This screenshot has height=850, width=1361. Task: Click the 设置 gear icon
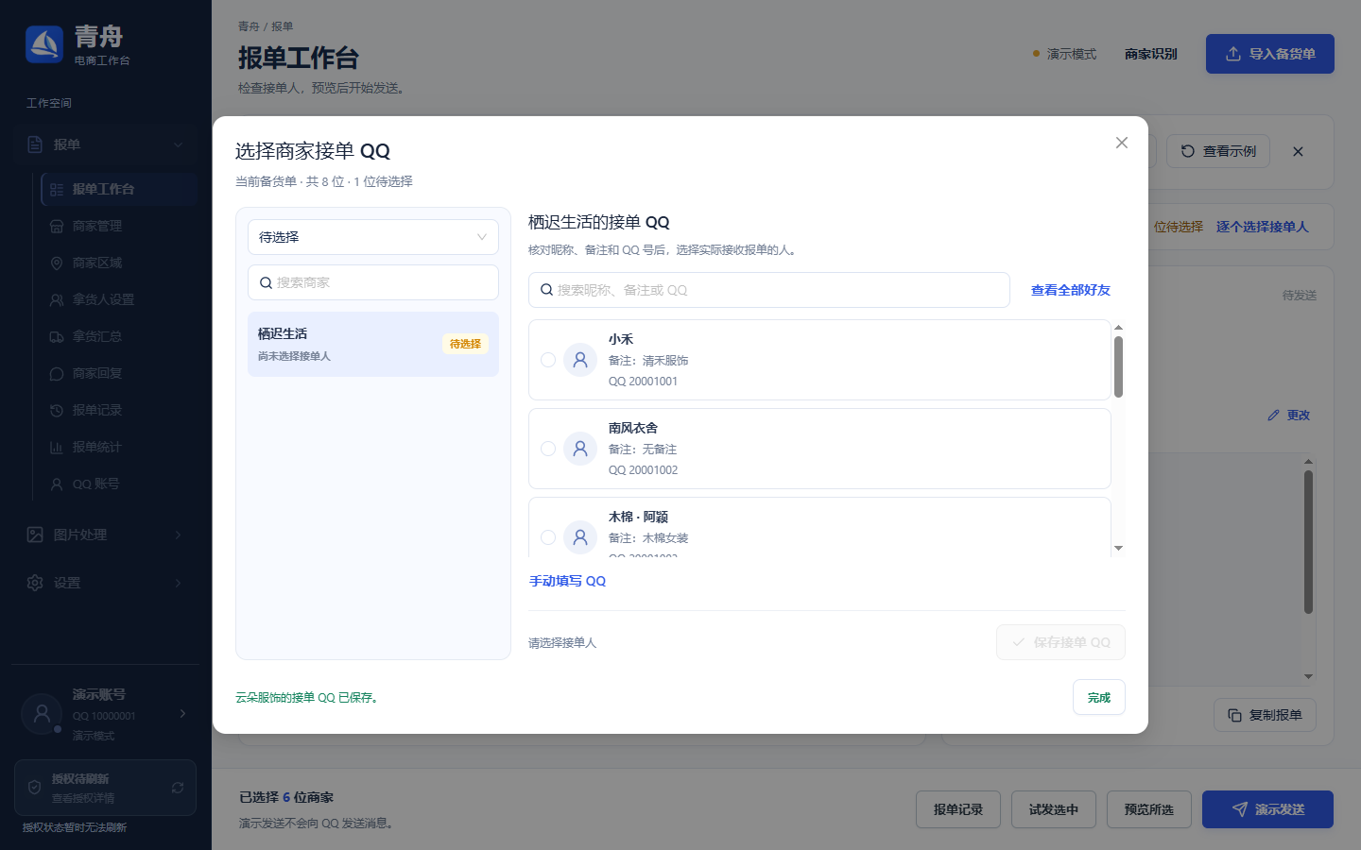click(35, 583)
